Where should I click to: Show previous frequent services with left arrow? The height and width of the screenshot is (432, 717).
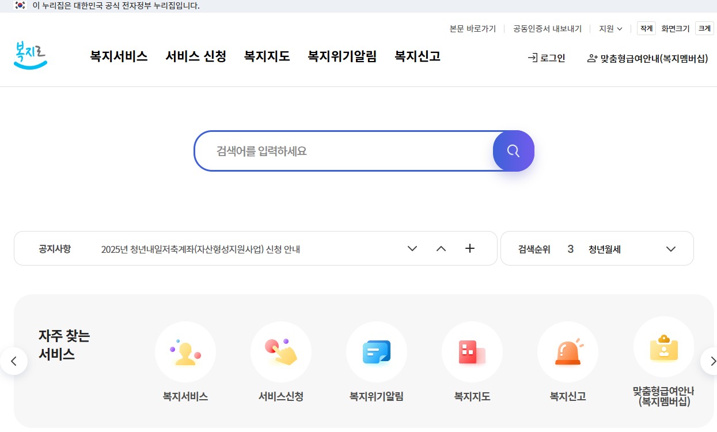(x=14, y=361)
